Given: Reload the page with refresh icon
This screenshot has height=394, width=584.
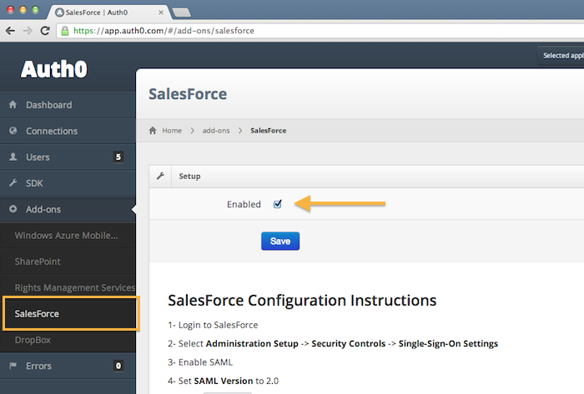Looking at the screenshot, I should 45,31.
